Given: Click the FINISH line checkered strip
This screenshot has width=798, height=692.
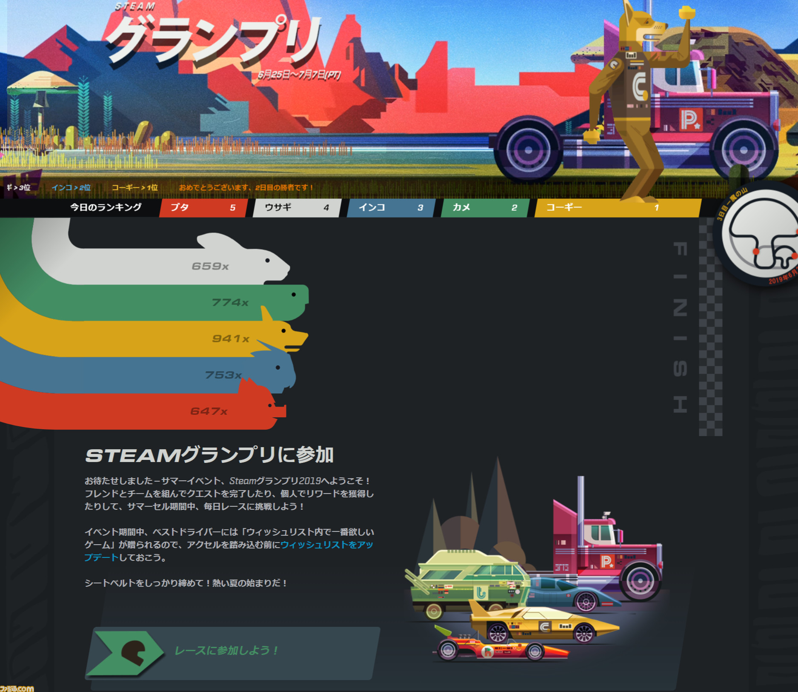Looking at the screenshot, I should click(x=710, y=328).
